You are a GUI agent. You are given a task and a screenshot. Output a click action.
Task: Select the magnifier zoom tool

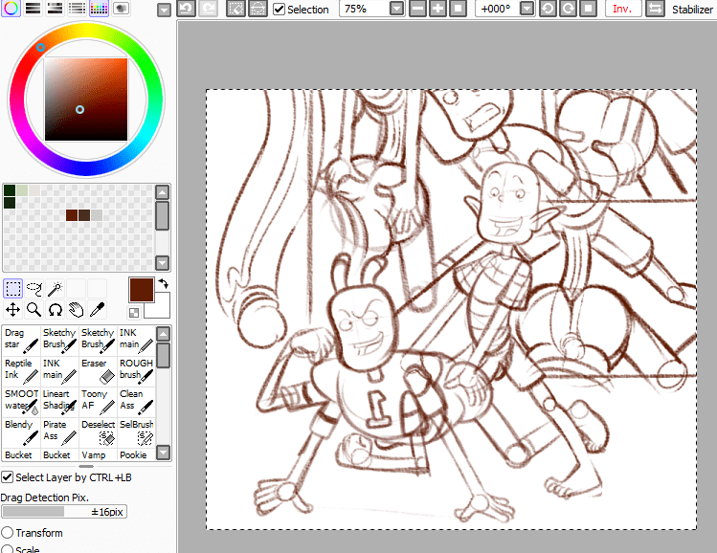click(x=34, y=310)
